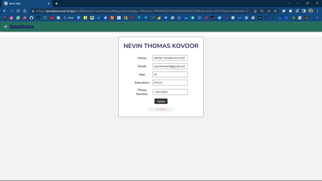Click the install app icon in address bar
This screenshot has width=322, height=181.
pos(255,11)
